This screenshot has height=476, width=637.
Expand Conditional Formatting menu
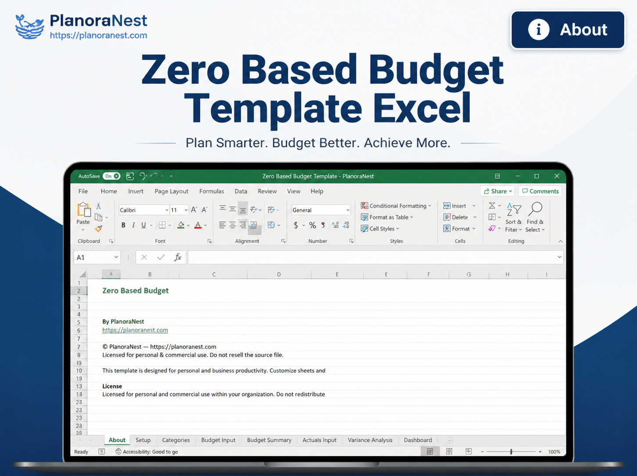click(396, 206)
